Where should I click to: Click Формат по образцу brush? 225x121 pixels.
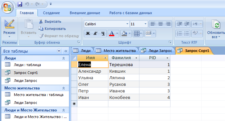59,36
